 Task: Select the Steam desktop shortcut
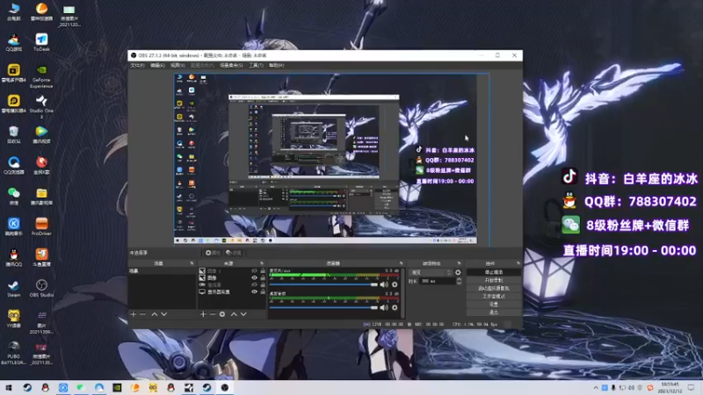pos(13,289)
